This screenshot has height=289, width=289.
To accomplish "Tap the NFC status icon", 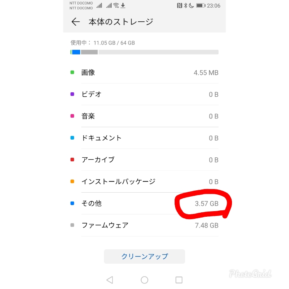I will 179,6.
